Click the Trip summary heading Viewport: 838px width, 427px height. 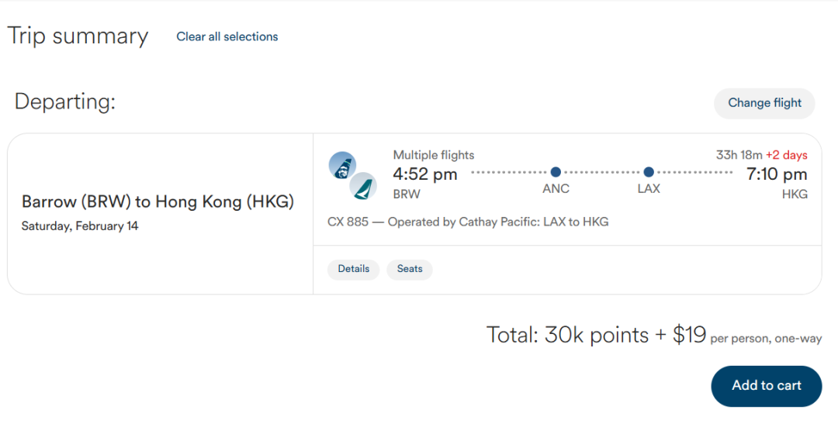pos(78,36)
